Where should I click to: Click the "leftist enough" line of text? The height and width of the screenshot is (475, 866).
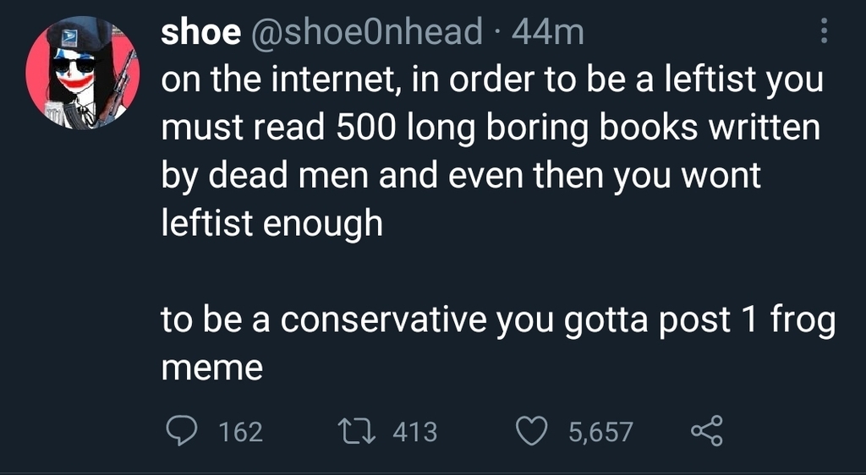click(x=271, y=223)
